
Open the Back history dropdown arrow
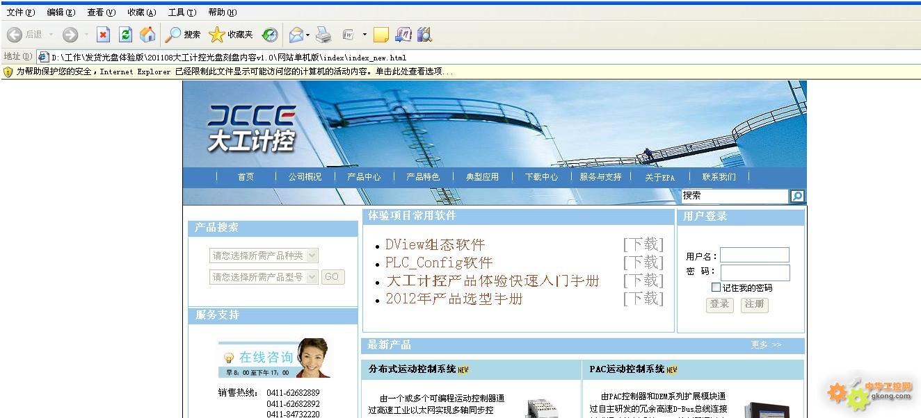[51, 35]
